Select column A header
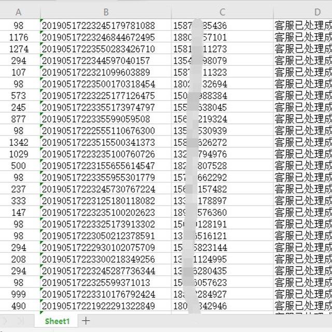 click(x=19, y=12)
